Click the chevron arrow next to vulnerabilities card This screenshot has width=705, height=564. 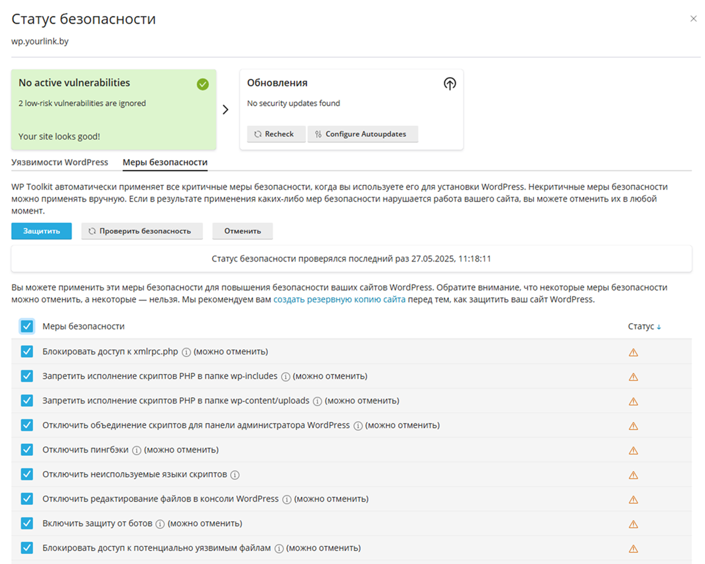(x=225, y=109)
